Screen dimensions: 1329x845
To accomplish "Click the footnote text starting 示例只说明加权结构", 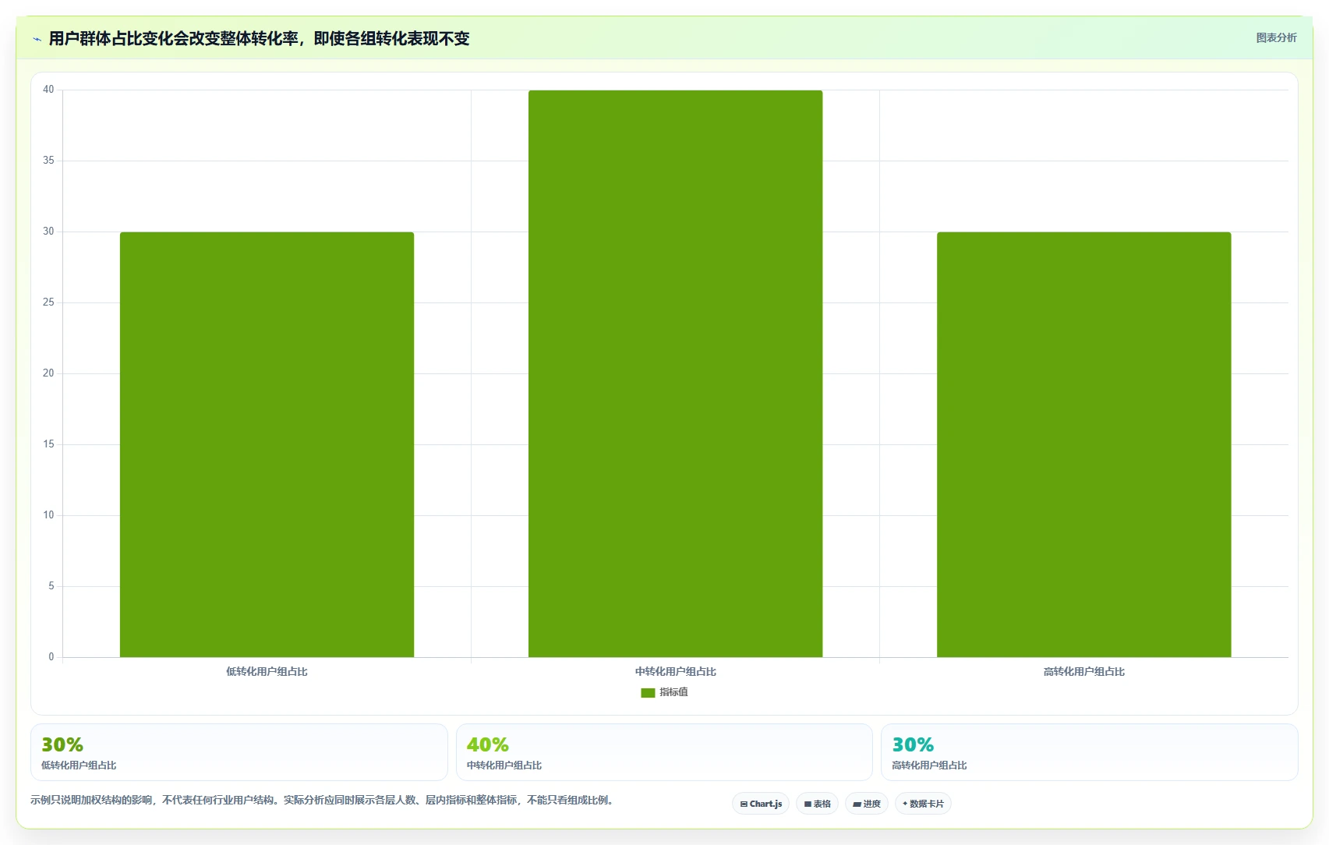I will tap(323, 800).
